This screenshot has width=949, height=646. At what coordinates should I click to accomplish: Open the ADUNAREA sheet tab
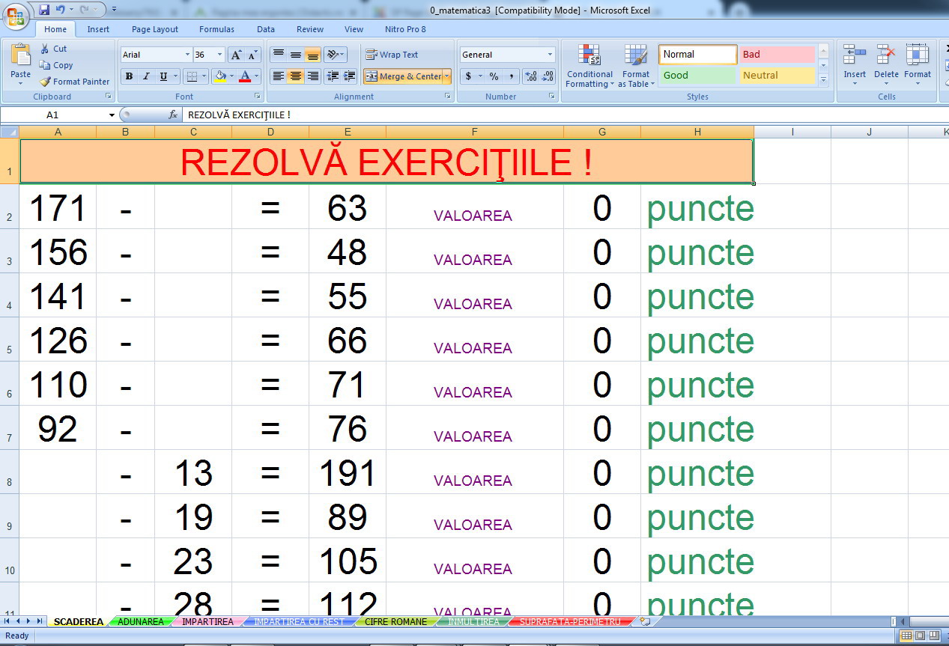pyautogui.click(x=140, y=622)
